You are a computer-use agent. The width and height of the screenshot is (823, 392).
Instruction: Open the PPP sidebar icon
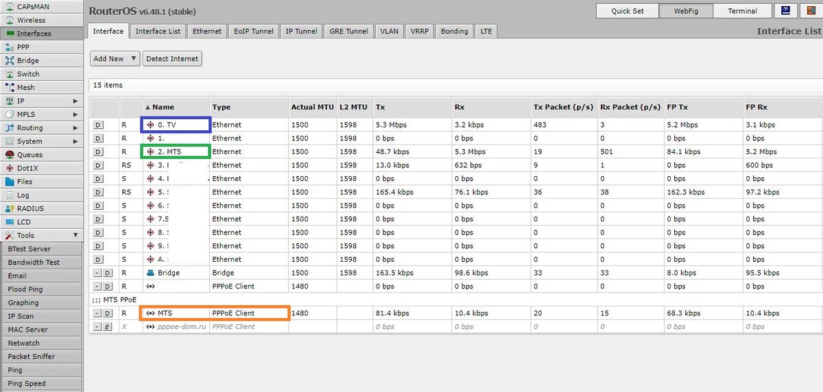(10, 47)
